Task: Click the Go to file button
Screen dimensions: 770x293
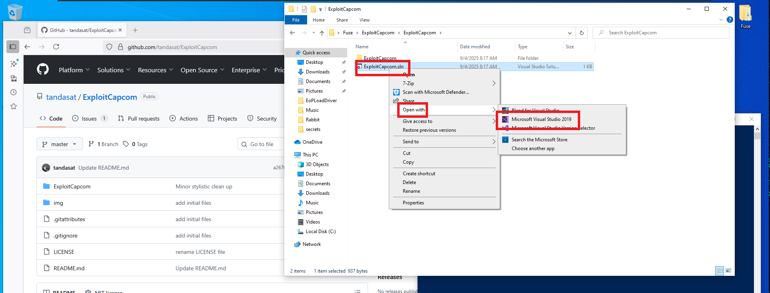Action: pyautogui.click(x=258, y=144)
